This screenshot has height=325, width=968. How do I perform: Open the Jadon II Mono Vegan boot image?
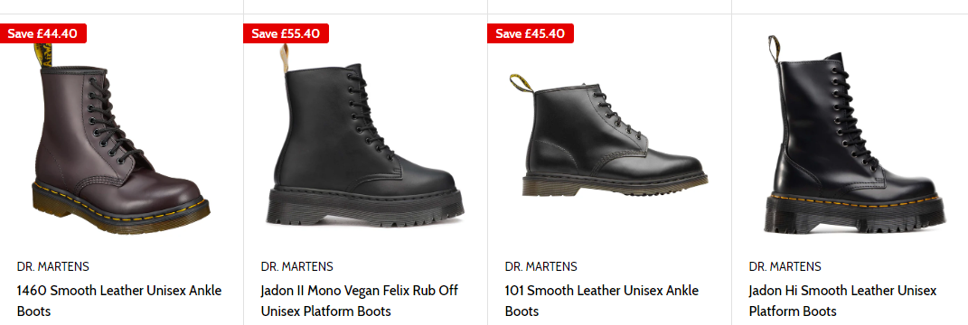[365, 139]
